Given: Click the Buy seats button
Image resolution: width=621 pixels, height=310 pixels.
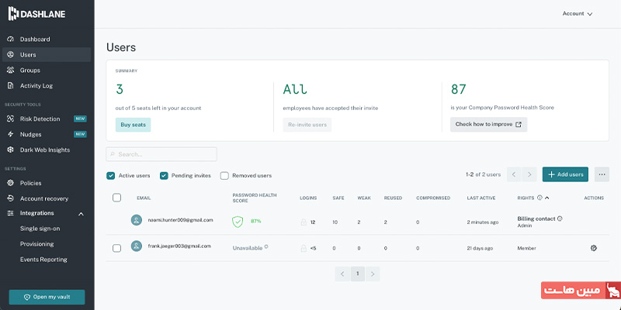Looking at the screenshot, I should pos(133,125).
